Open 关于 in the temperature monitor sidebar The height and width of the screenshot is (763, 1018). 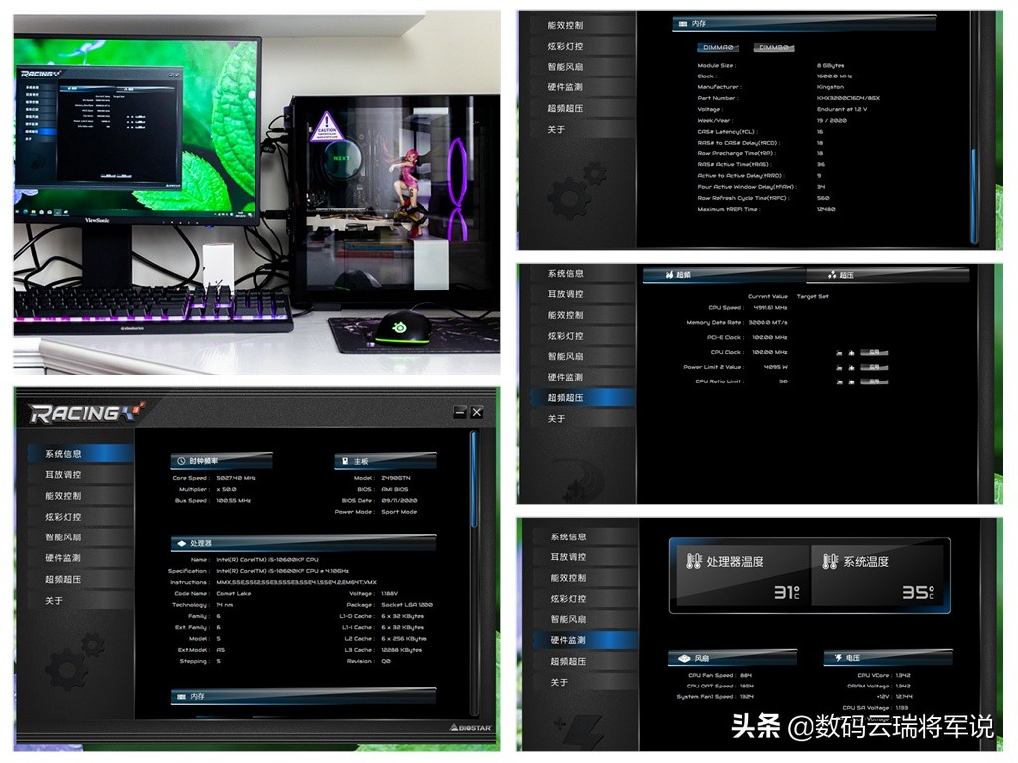585,682
